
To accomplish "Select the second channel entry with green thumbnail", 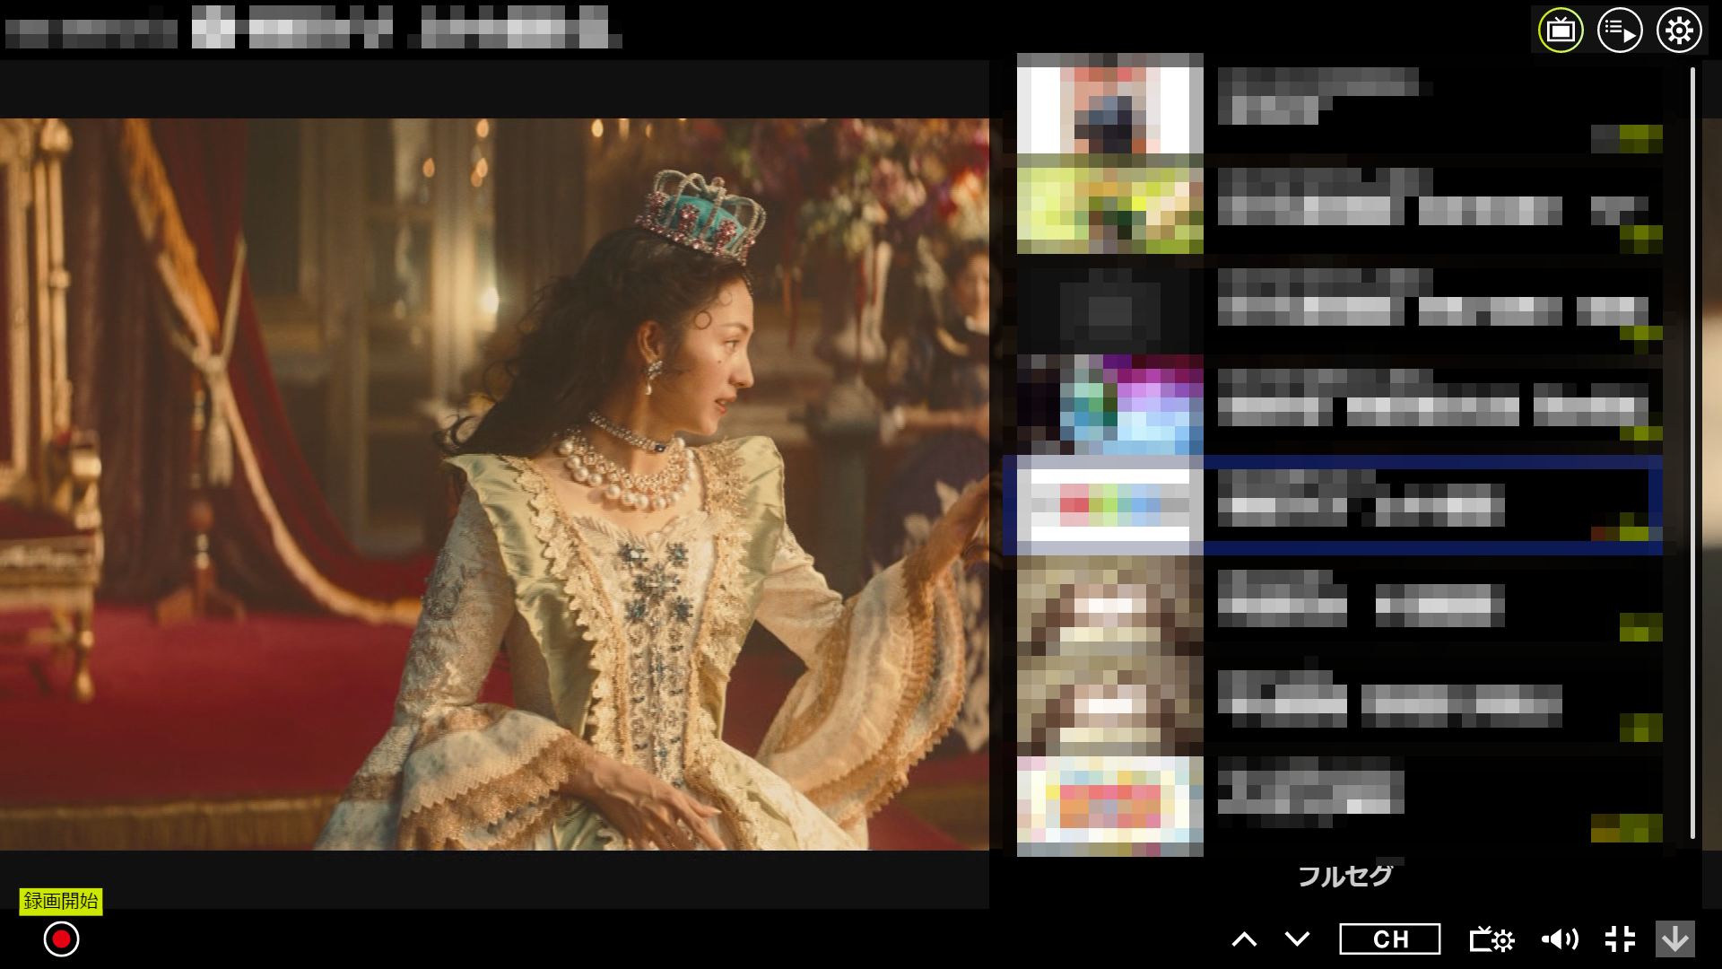I will [x=1109, y=205].
